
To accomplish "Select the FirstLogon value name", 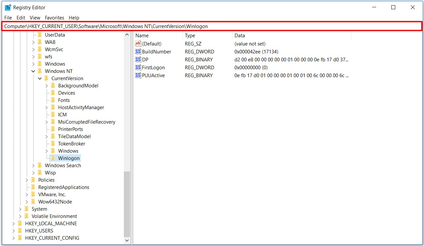I will (x=153, y=67).
